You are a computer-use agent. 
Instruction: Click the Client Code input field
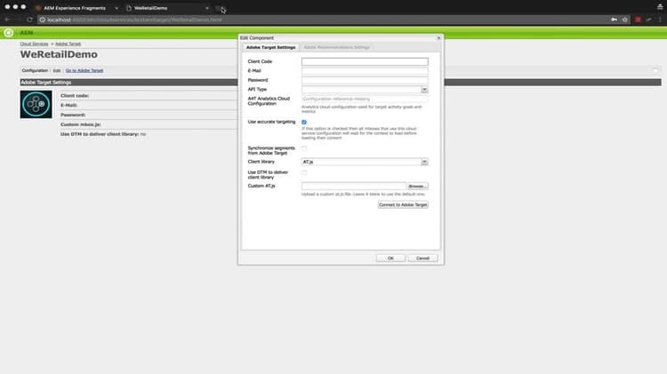(365, 61)
